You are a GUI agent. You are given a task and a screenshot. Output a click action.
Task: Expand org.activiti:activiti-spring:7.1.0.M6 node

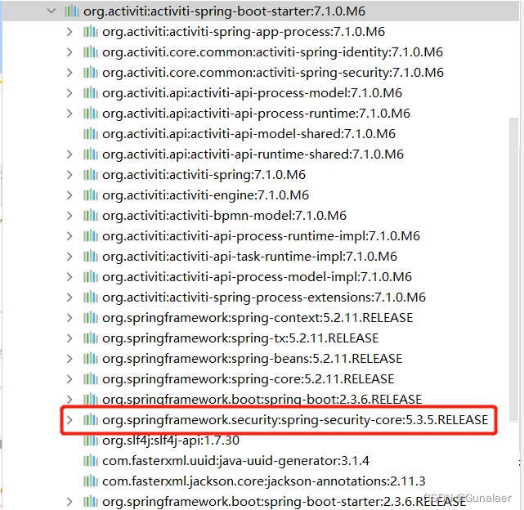69,175
